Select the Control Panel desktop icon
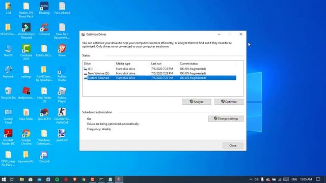This screenshot has width=326, height=183. [8, 116]
